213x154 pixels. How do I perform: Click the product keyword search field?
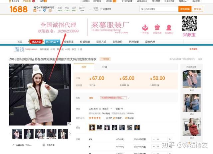pos(159,9)
